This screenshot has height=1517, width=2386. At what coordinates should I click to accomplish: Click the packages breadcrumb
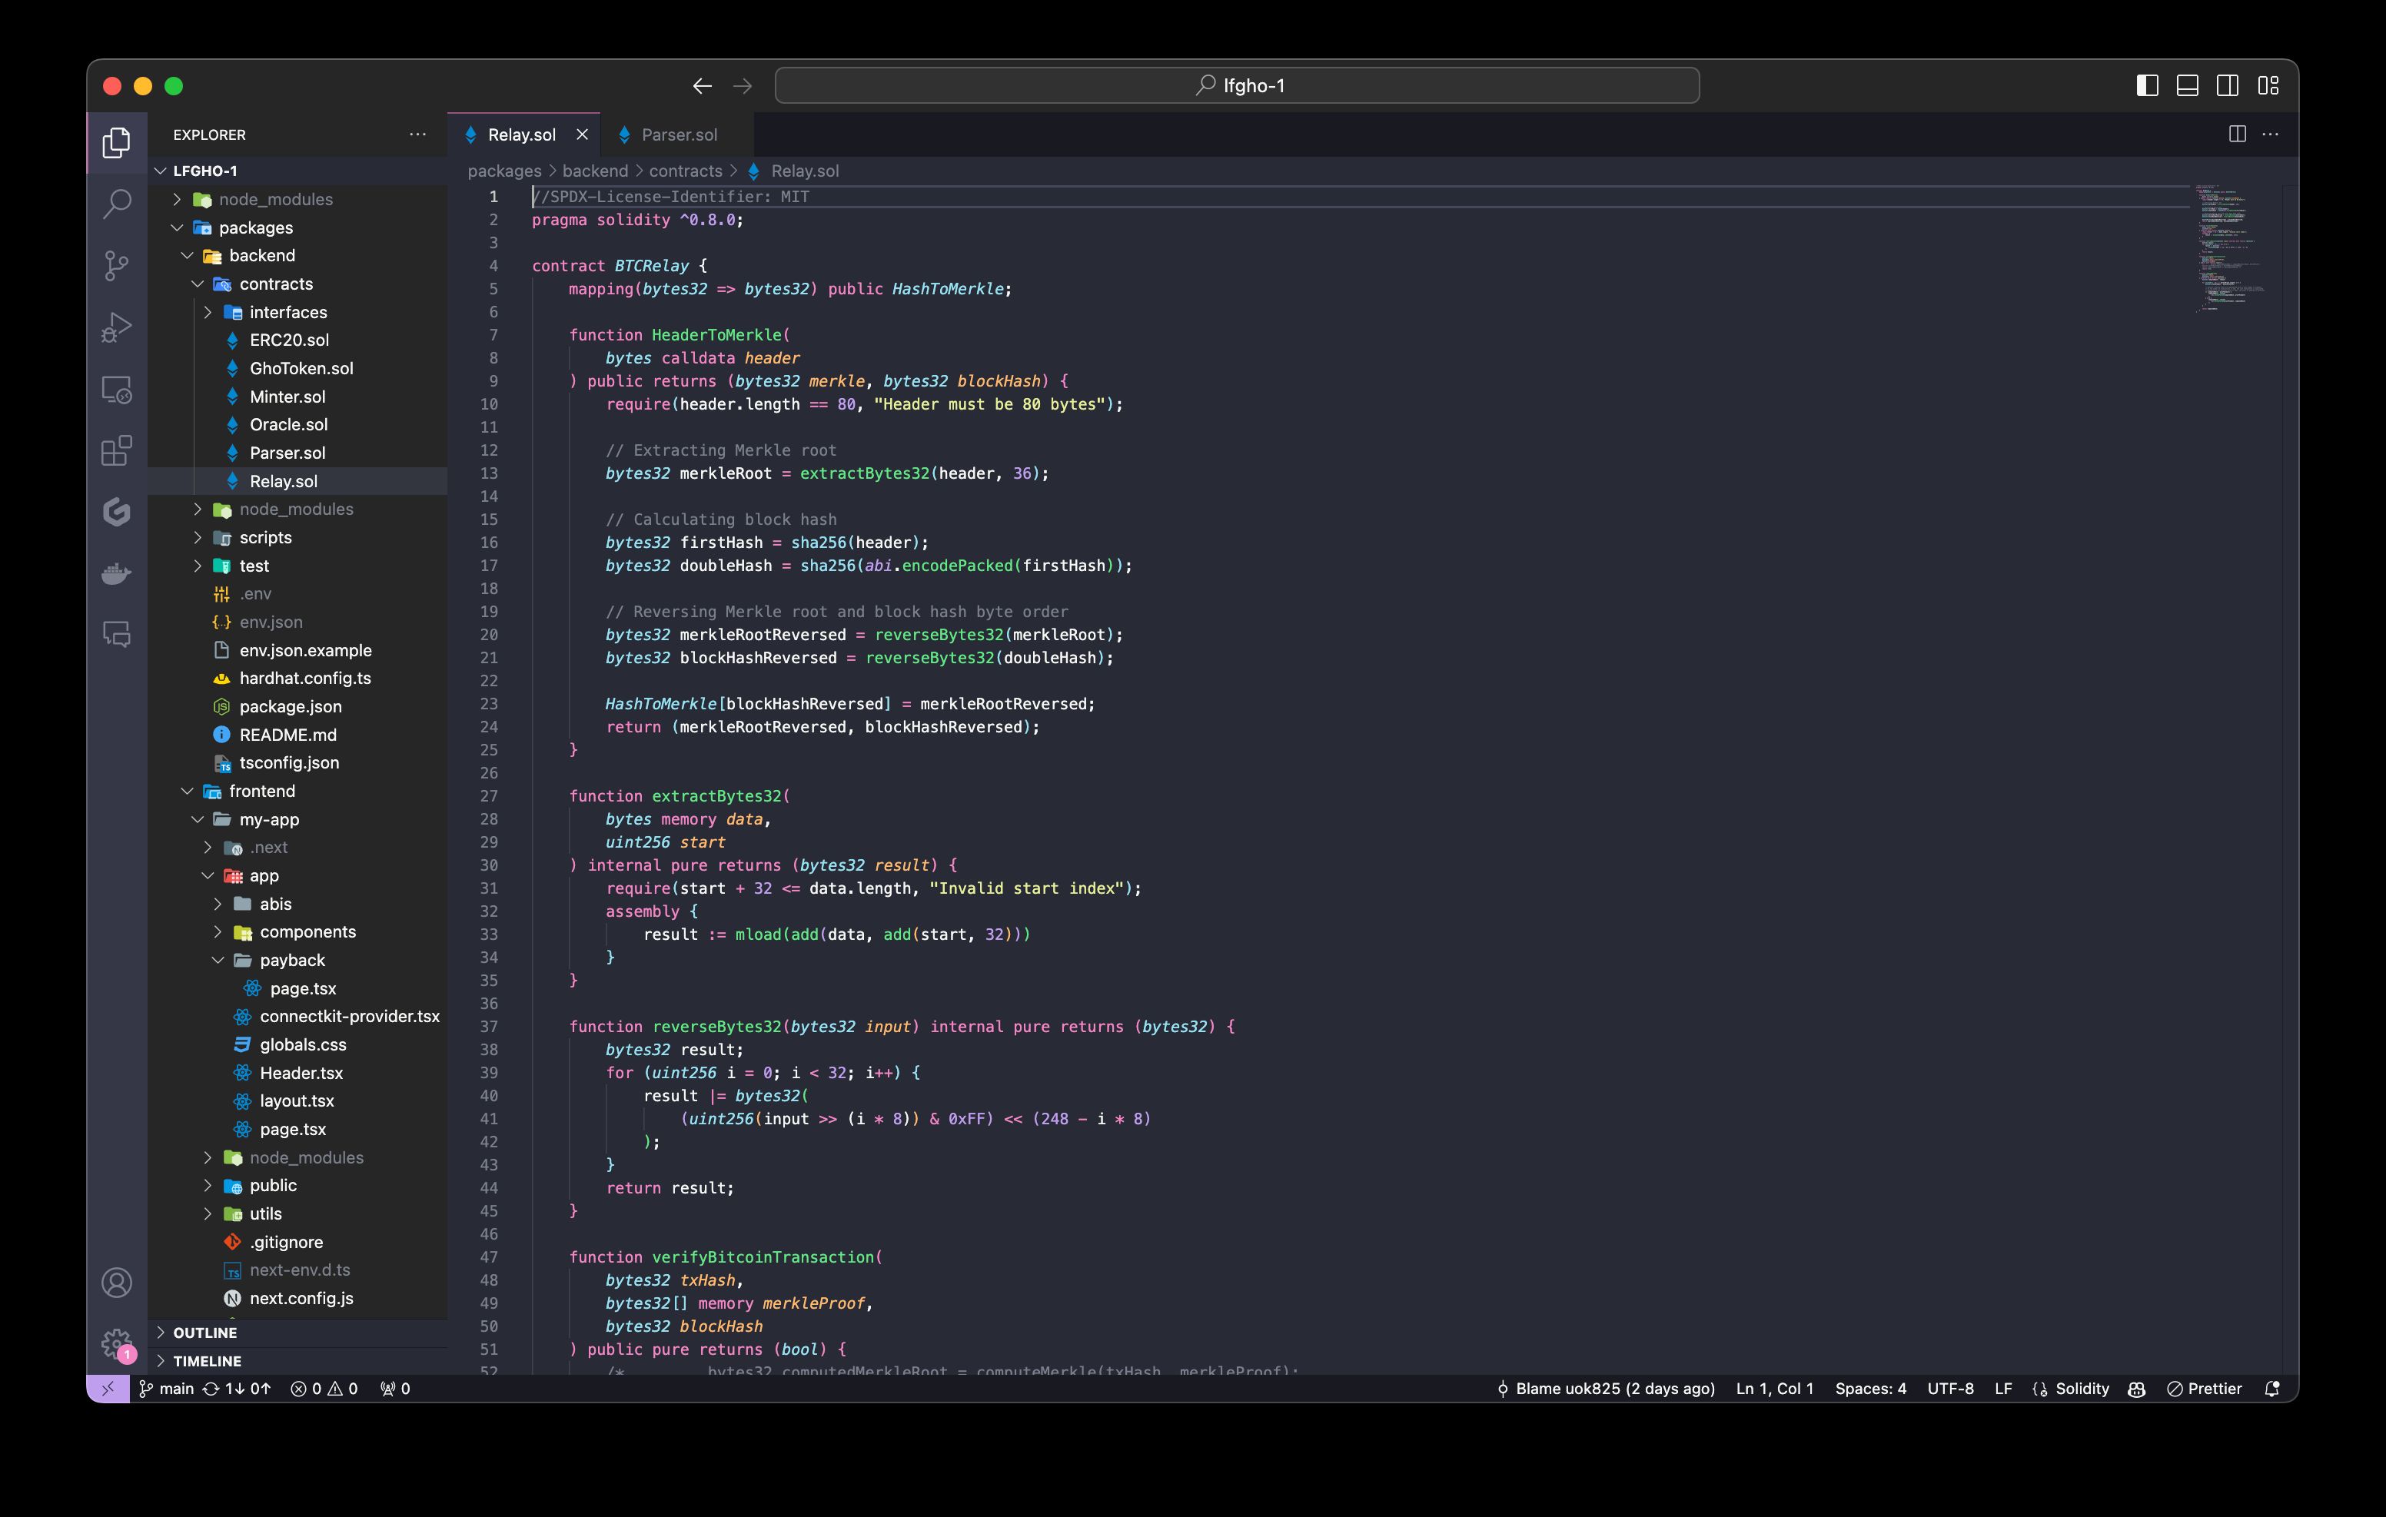point(504,171)
